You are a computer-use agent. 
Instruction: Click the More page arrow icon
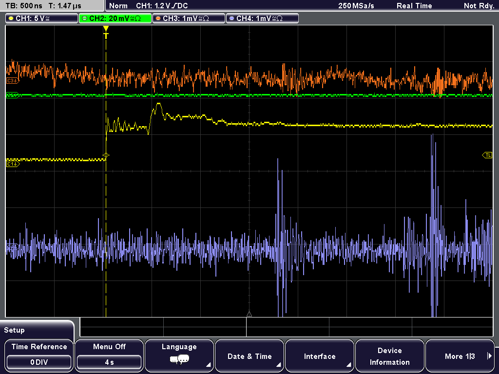(489, 356)
